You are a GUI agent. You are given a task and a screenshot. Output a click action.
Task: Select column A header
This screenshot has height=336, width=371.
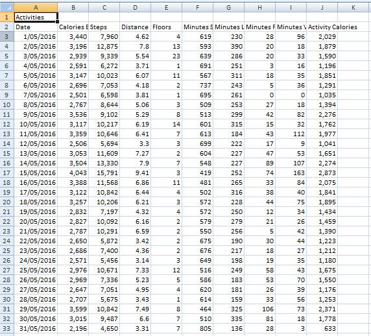[36, 7]
